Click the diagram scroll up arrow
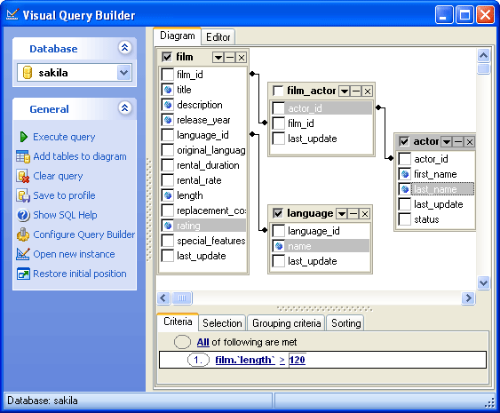This screenshot has height=413, width=500. point(483,56)
